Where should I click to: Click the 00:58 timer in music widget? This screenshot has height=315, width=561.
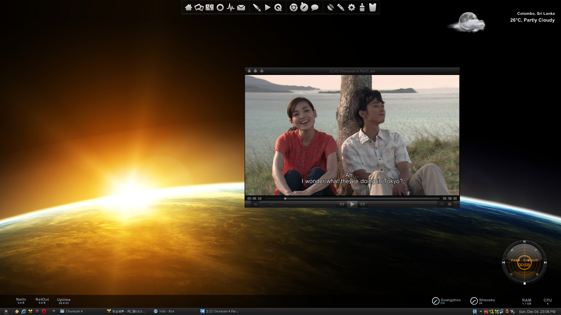524,265
